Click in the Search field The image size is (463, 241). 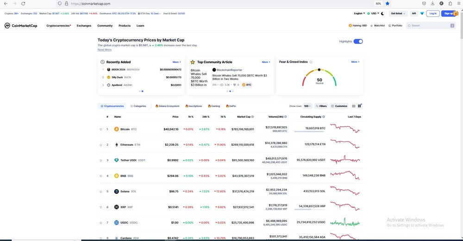pyautogui.click(x=431, y=25)
